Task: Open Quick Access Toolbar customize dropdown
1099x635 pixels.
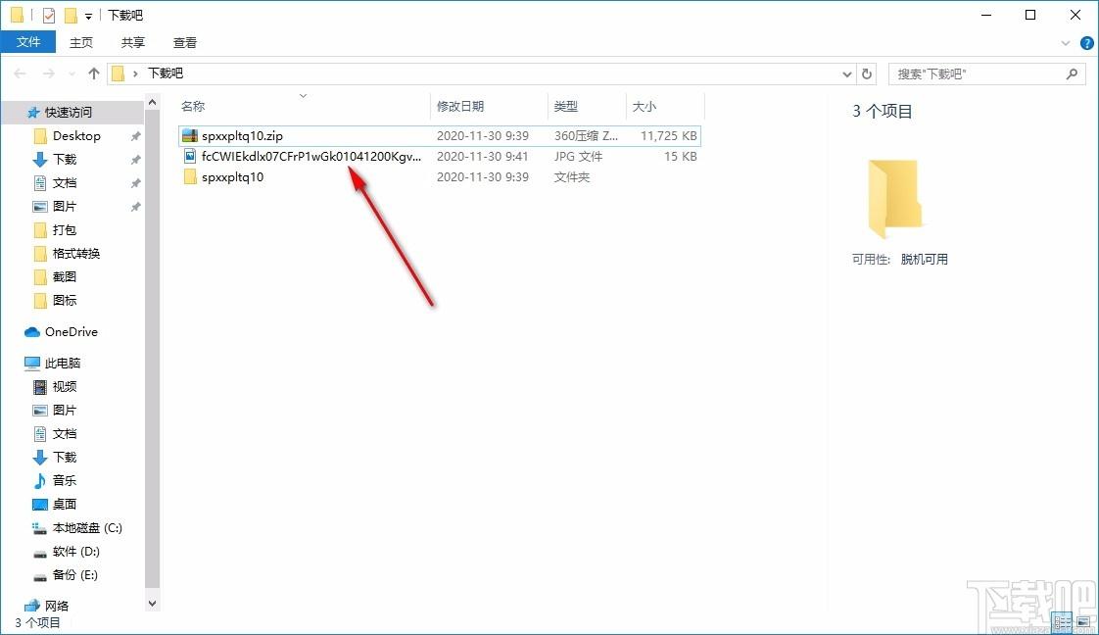Action: tap(88, 16)
